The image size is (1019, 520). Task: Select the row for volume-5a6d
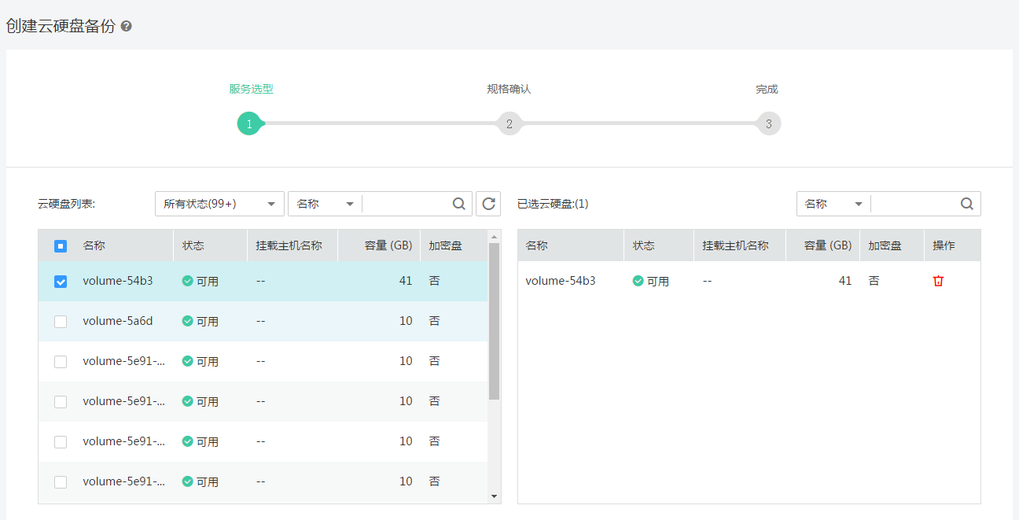click(236, 321)
